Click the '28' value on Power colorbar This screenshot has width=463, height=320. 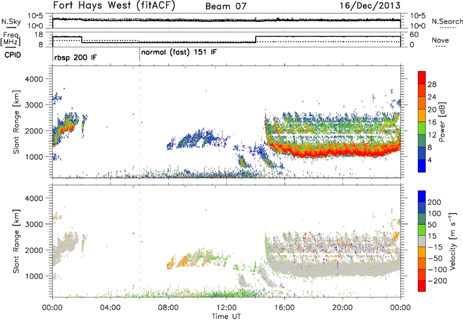pos(432,84)
